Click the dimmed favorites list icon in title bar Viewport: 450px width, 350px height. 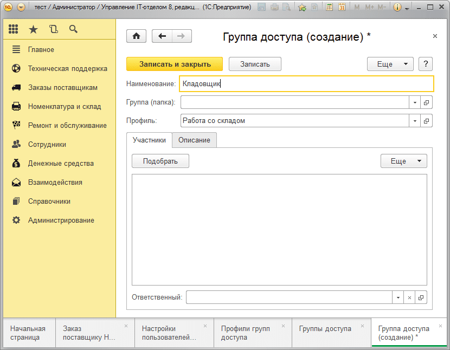click(x=314, y=7)
